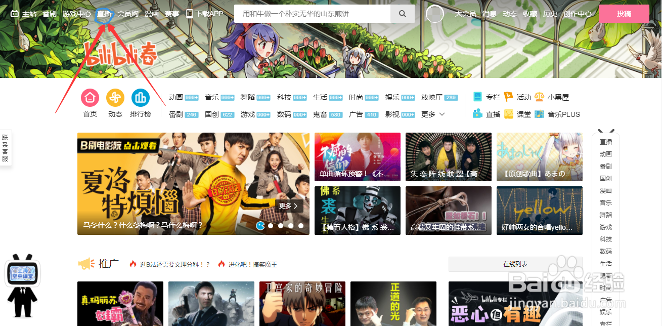Click the 在线列表 button
The height and width of the screenshot is (326, 662).
click(515, 264)
